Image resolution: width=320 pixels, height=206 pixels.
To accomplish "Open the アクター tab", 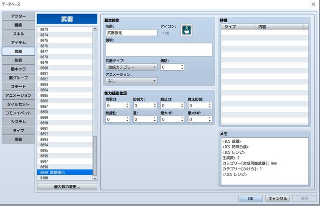I will pyautogui.click(x=19, y=16).
